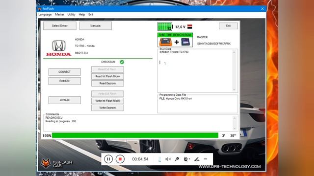
Task: Click the 'MED17.9.3' label
Action: pyautogui.click(x=81, y=53)
